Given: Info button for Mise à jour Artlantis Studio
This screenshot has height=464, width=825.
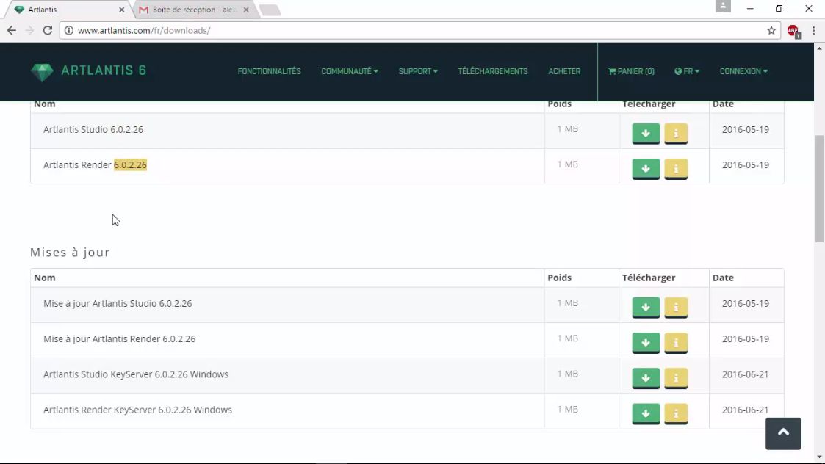Looking at the screenshot, I should click(676, 307).
